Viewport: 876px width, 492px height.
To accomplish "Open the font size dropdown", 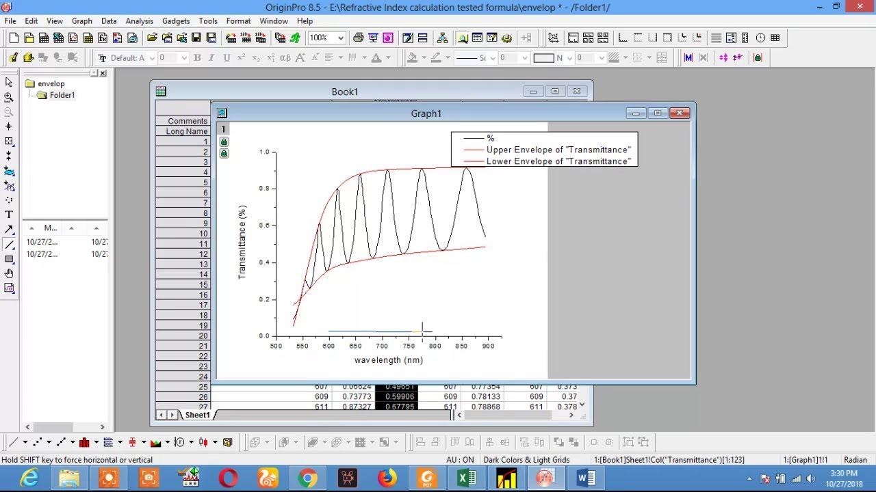I will (183, 58).
